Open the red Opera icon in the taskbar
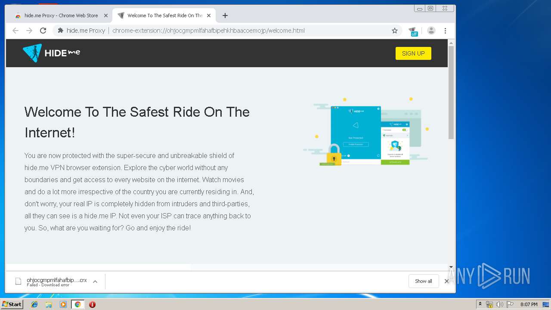Image resolution: width=551 pixels, height=310 pixels. click(x=92, y=304)
